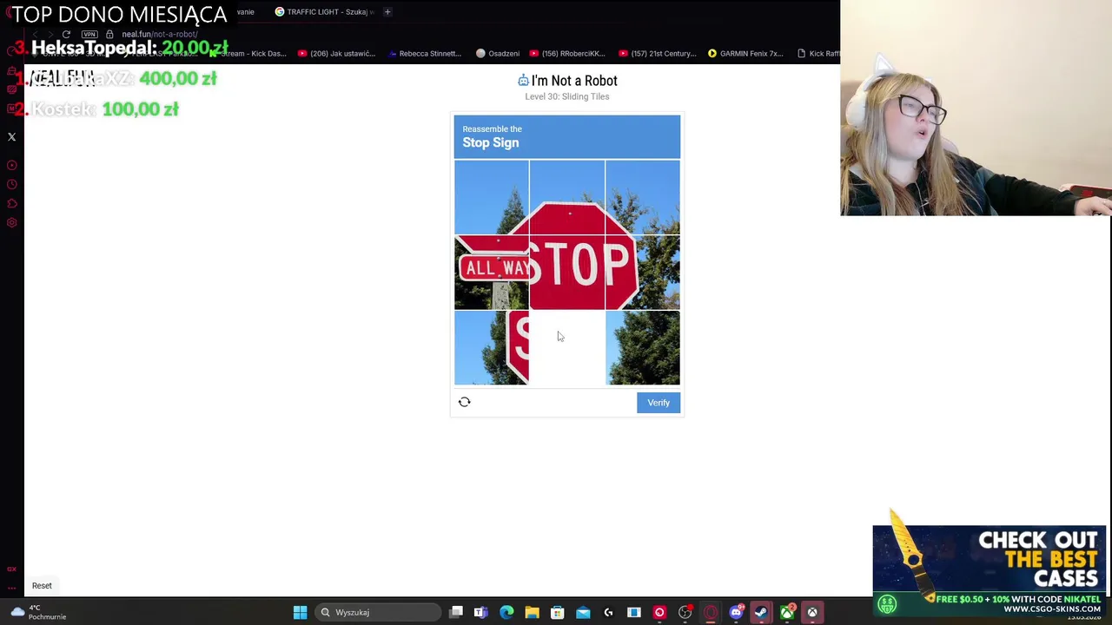Image resolution: width=1112 pixels, height=625 pixels.
Task: Click the neal.fun address bar URL
Action: tap(160, 34)
